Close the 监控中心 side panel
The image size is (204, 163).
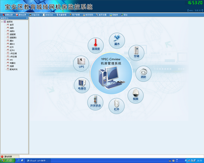pos(27,18)
